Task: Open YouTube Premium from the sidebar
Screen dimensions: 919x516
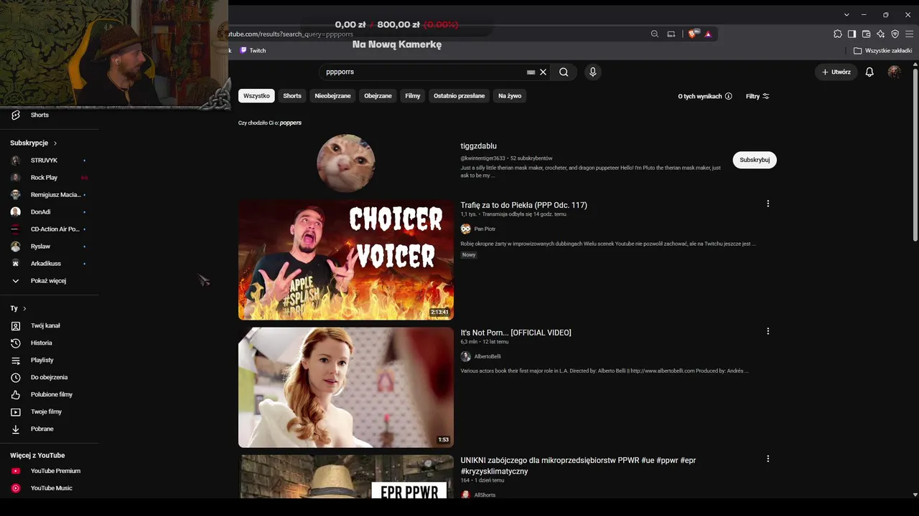Action: tap(55, 471)
